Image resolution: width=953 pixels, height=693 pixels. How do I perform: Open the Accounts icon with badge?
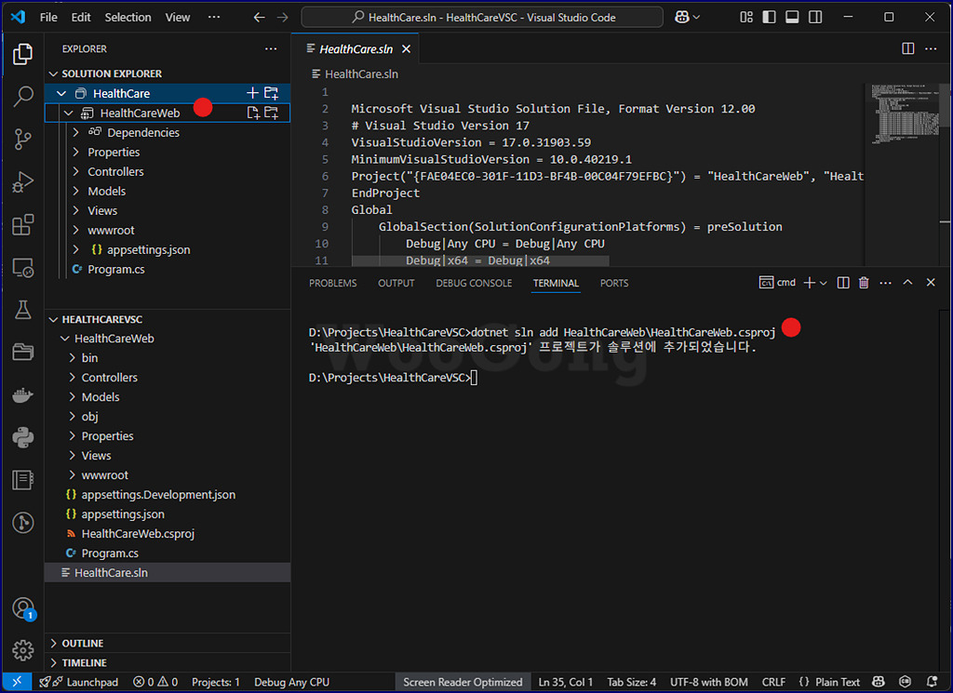[x=22, y=608]
